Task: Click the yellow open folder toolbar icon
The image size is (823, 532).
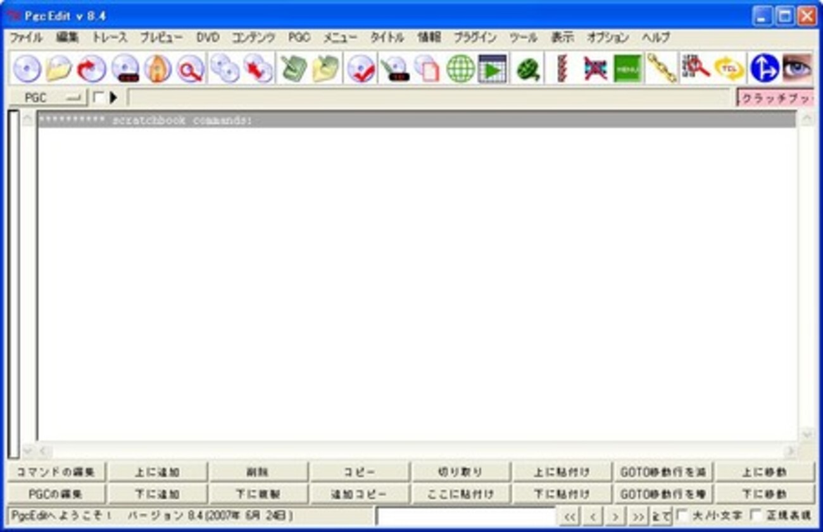Action: (x=59, y=68)
